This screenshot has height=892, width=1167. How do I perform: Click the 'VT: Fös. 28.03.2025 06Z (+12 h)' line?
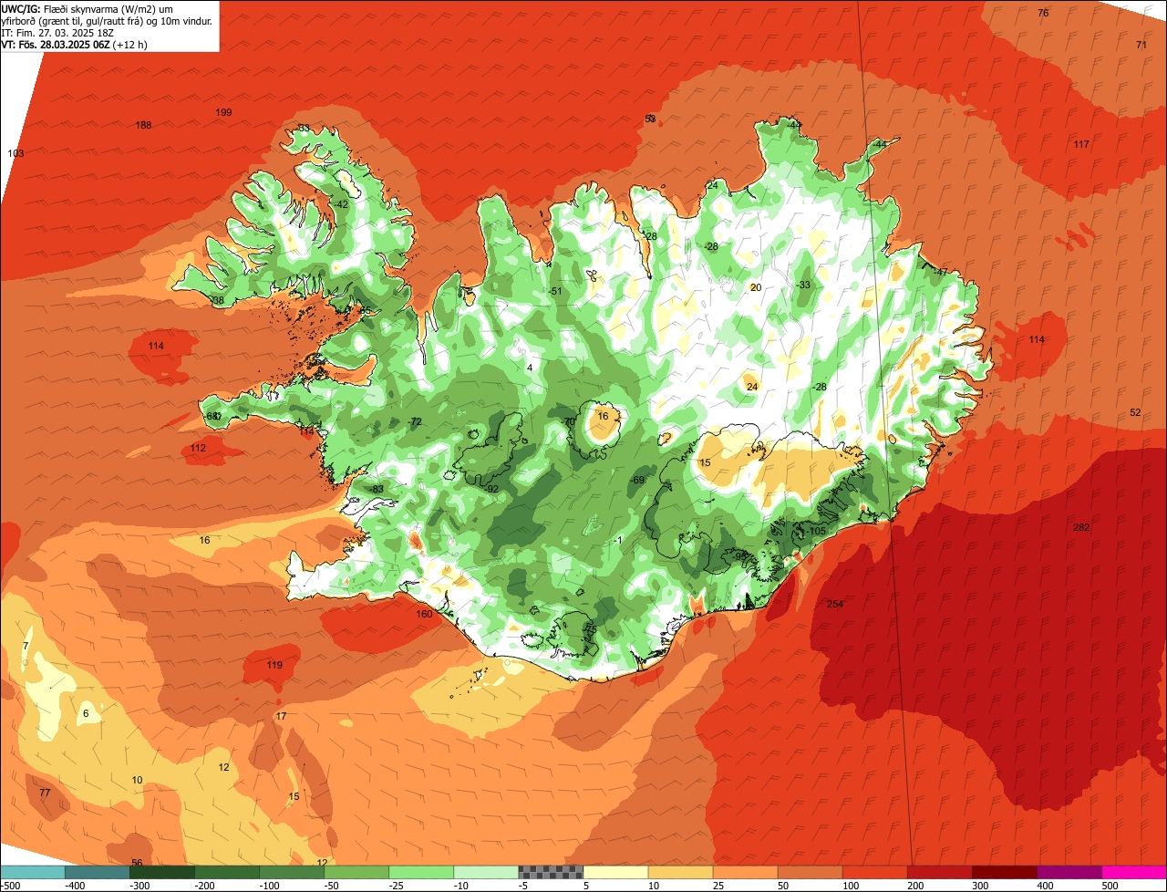click(75, 44)
